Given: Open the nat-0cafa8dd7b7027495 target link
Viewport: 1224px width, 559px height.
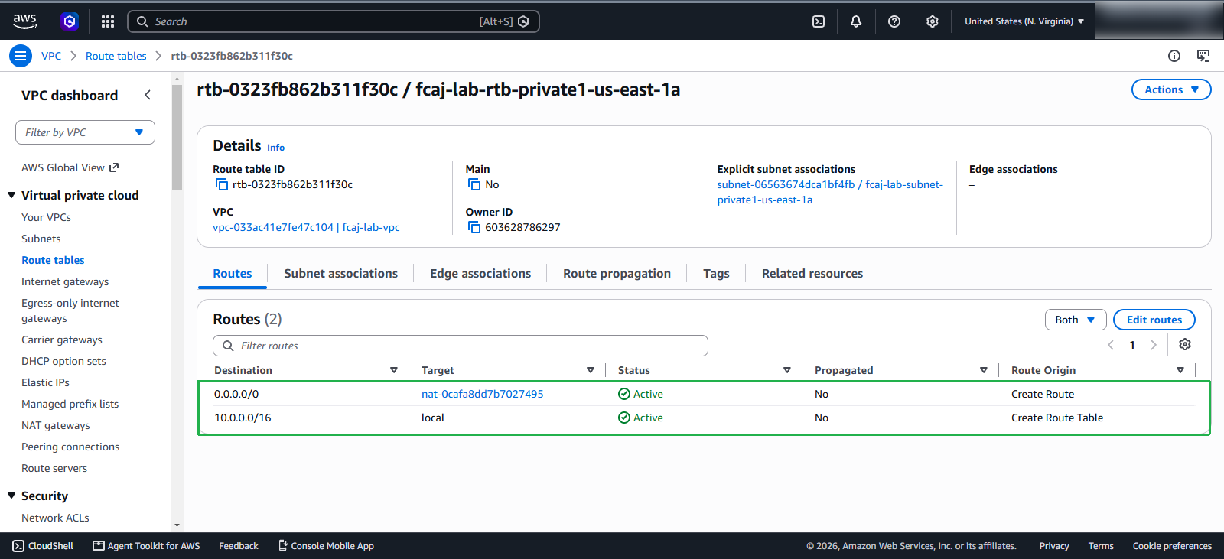Looking at the screenshot, I should (x=483, y=394).
